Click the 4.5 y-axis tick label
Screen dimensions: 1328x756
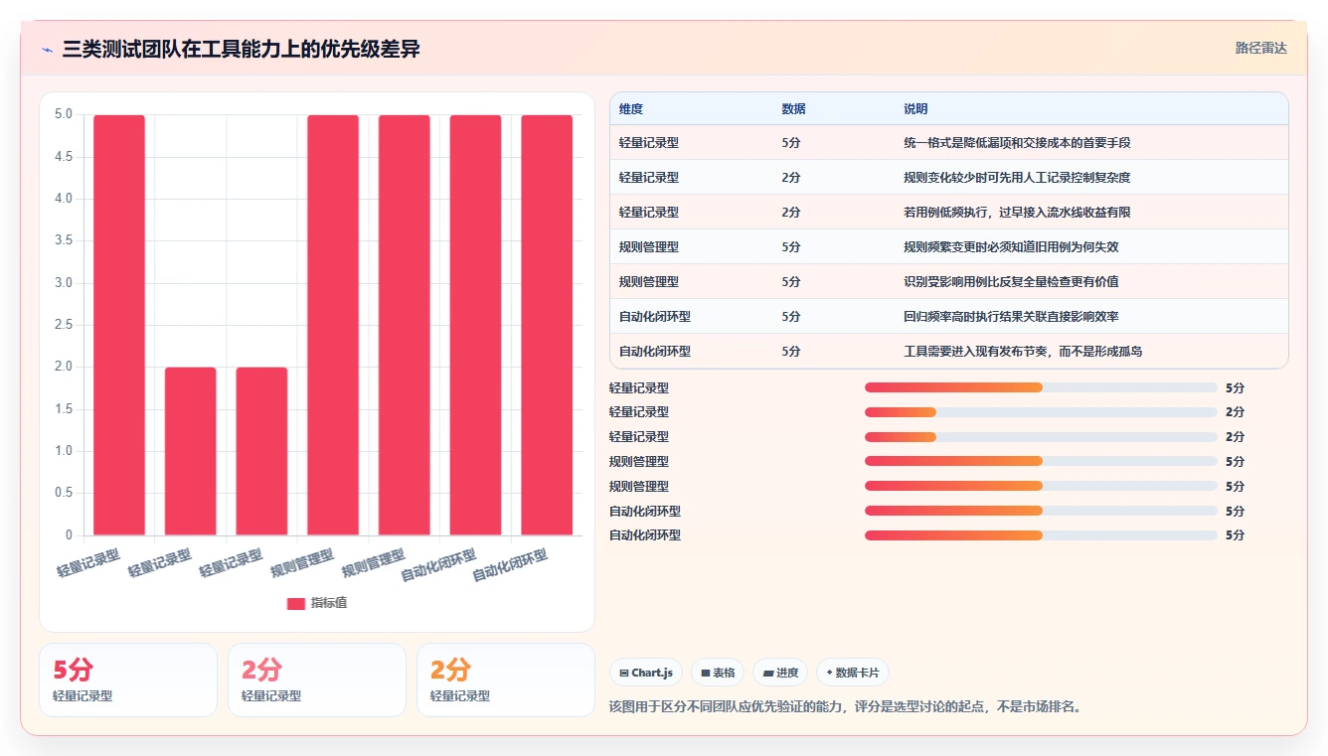point(64,156)
